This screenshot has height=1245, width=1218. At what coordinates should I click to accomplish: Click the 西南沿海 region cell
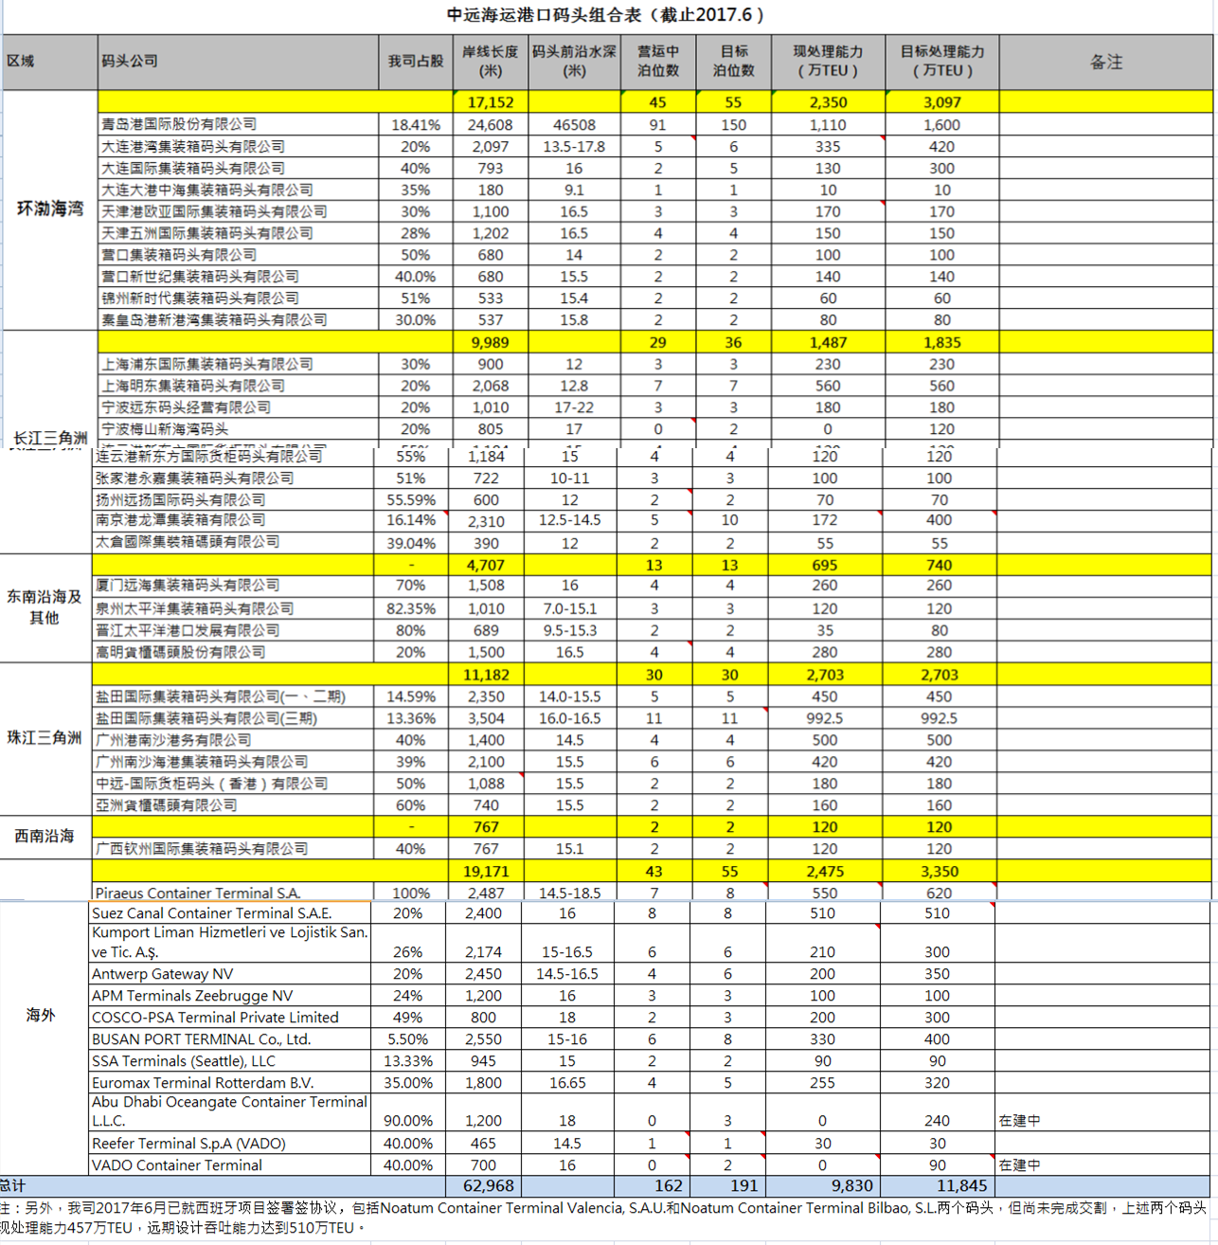coord(45,836)
